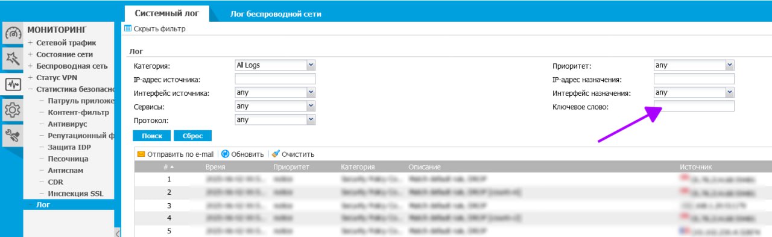This screenshot has height=237, width=772.
Task: Select log row number 2
Action: click(x=453, y=192)
